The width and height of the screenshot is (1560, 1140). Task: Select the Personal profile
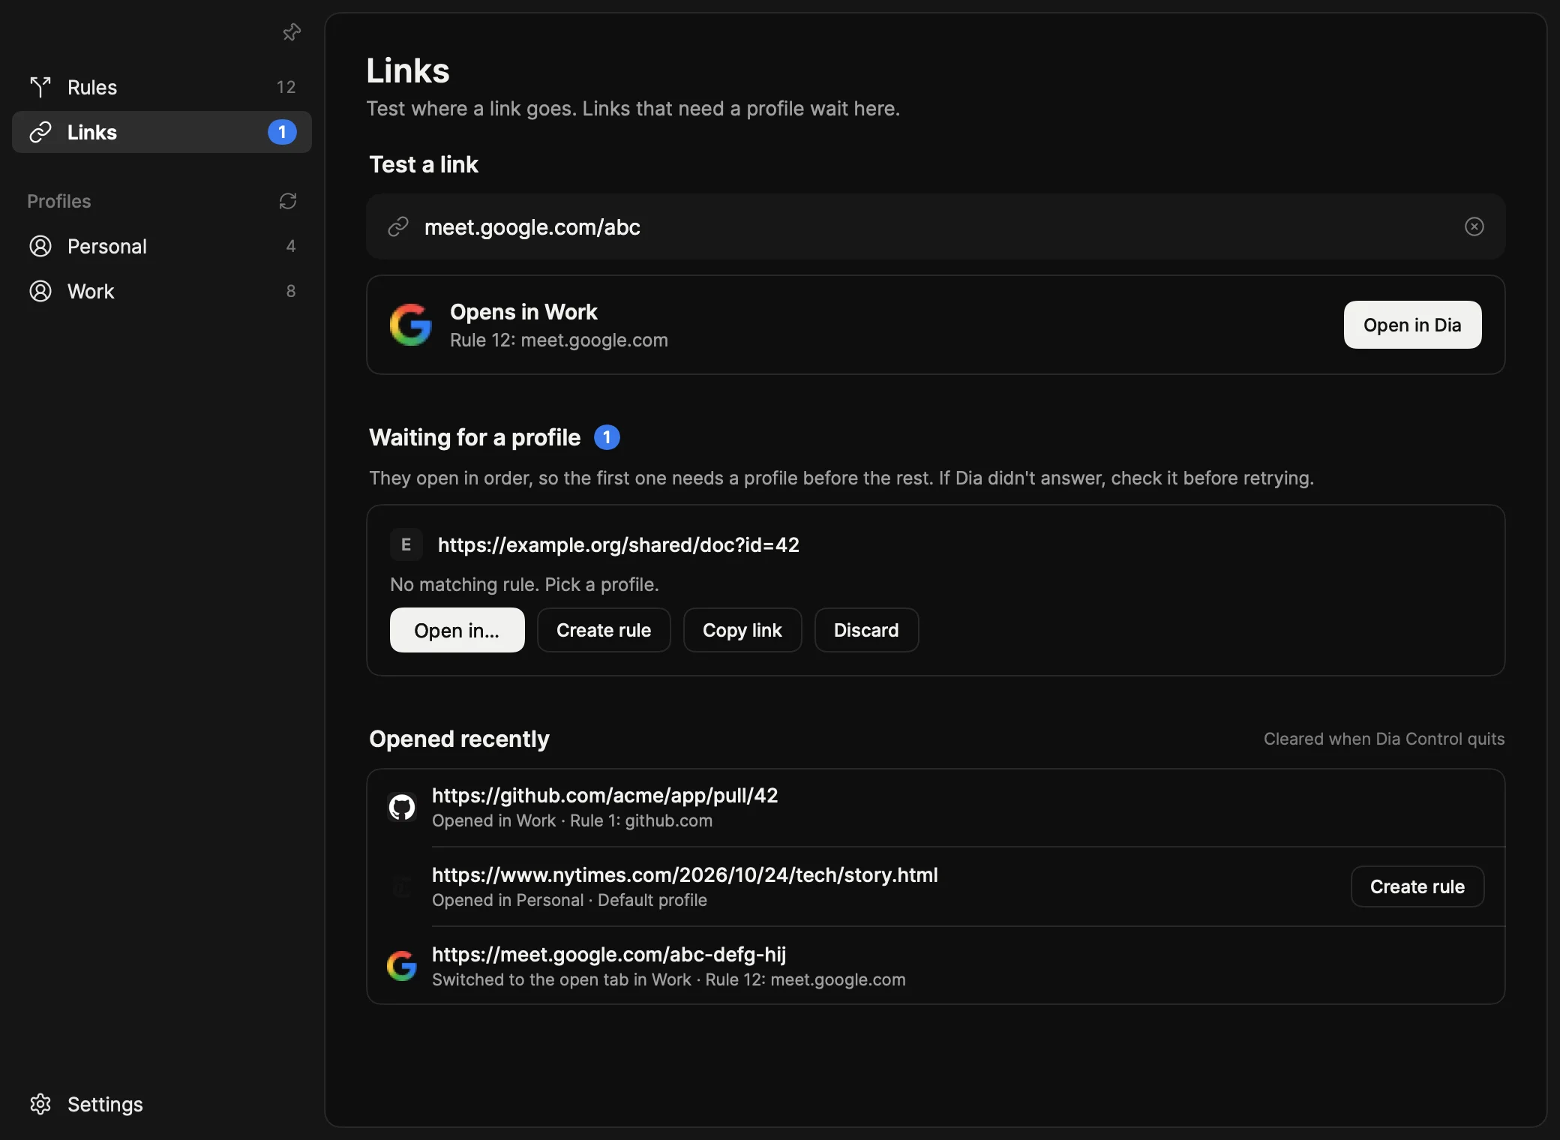point(162,246)
